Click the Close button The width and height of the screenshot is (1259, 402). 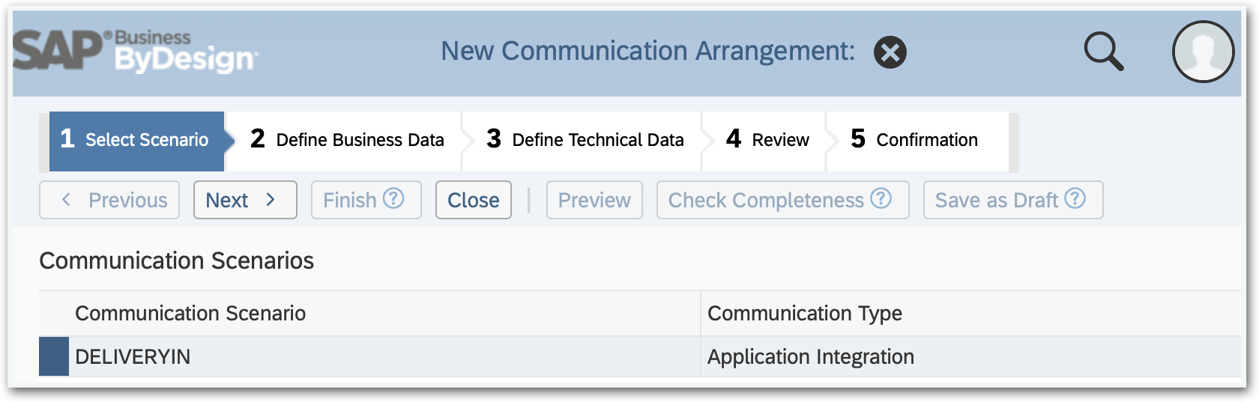[474, 200]
